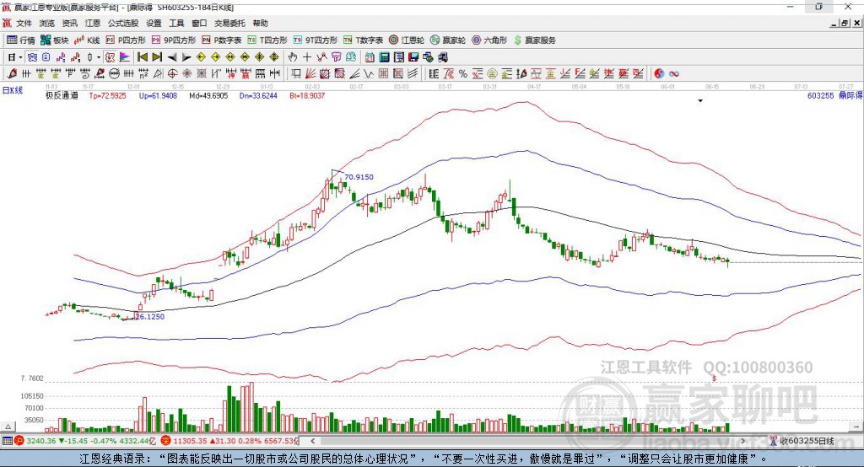Select the n² number tool icon

[143, 73]
